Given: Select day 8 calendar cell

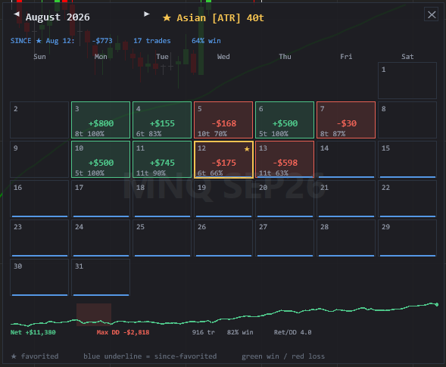Looking at the screenshot, I should 407,120.
